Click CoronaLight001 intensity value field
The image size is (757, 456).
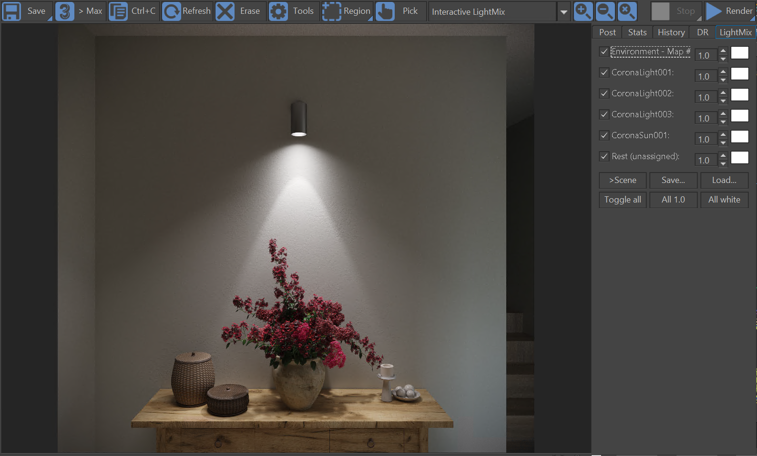706,76
